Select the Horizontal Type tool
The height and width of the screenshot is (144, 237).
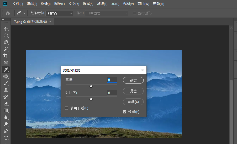click(x=6, y=138)
